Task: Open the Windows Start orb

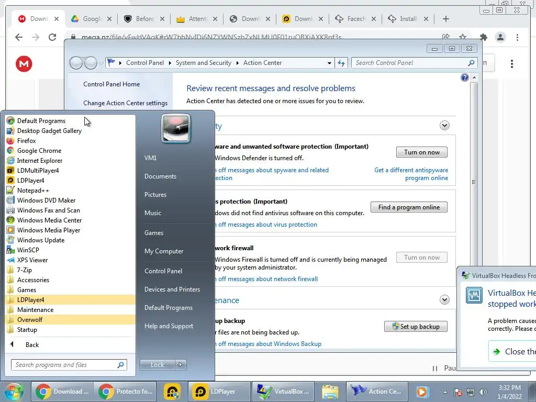Action: point(14,392)
